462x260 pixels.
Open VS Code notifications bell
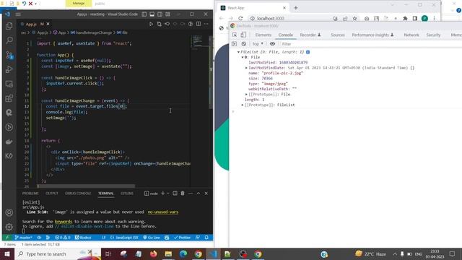coord(206,238)
